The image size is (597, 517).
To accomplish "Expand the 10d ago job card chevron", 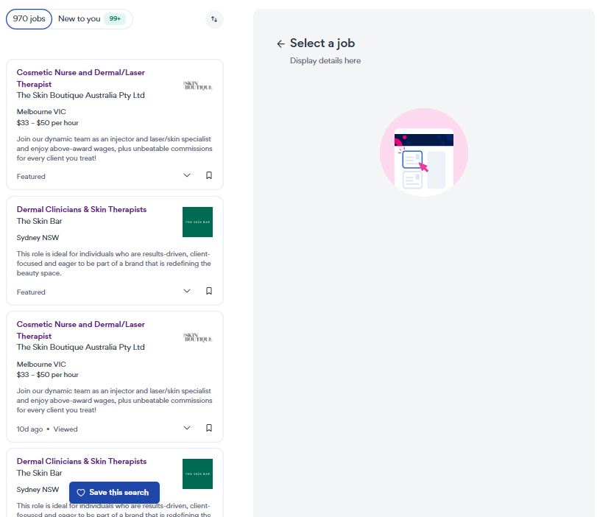I will pos(186,427).
